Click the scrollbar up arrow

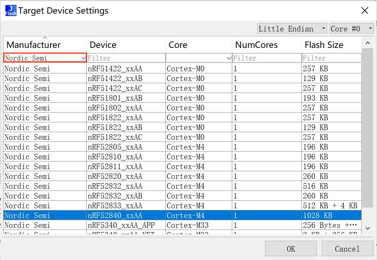(x=367, y=43)
